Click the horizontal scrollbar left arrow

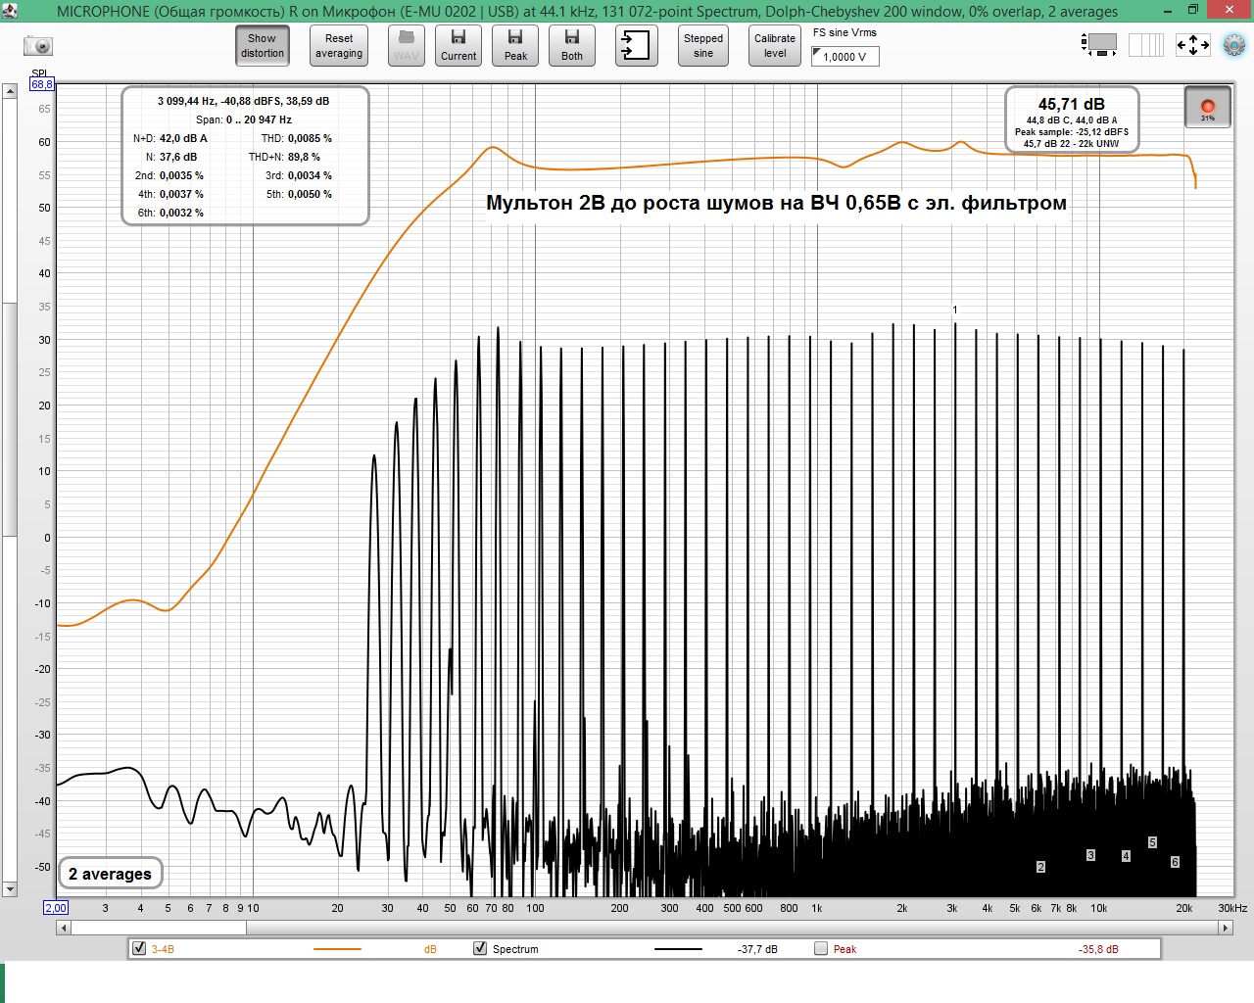coord(64,928)
